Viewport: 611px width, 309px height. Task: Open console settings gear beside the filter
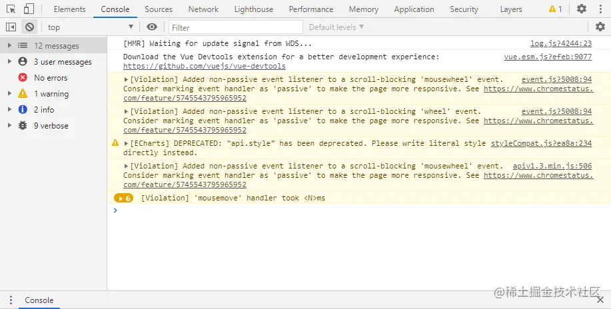point(600,27)
